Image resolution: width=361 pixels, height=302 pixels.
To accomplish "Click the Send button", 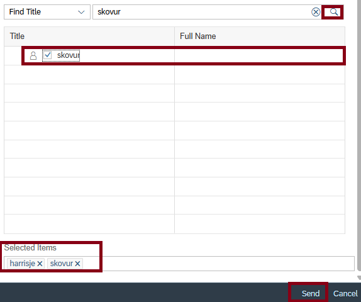I will [x=310, y=293].
